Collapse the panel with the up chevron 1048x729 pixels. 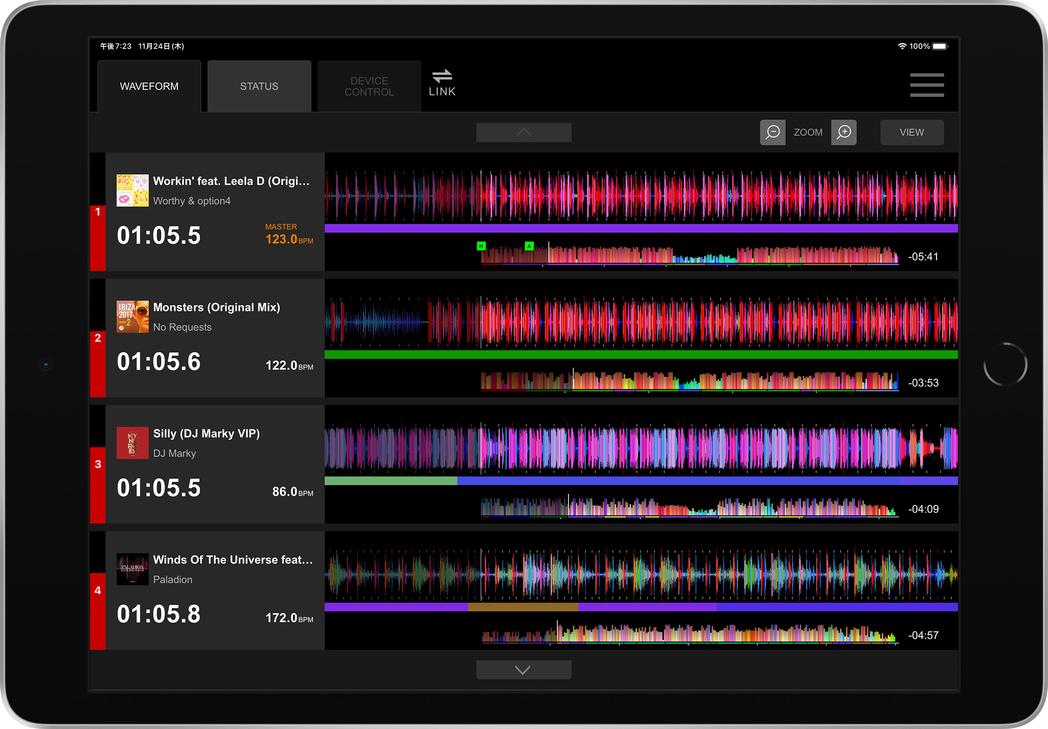(x=524, y=133)
